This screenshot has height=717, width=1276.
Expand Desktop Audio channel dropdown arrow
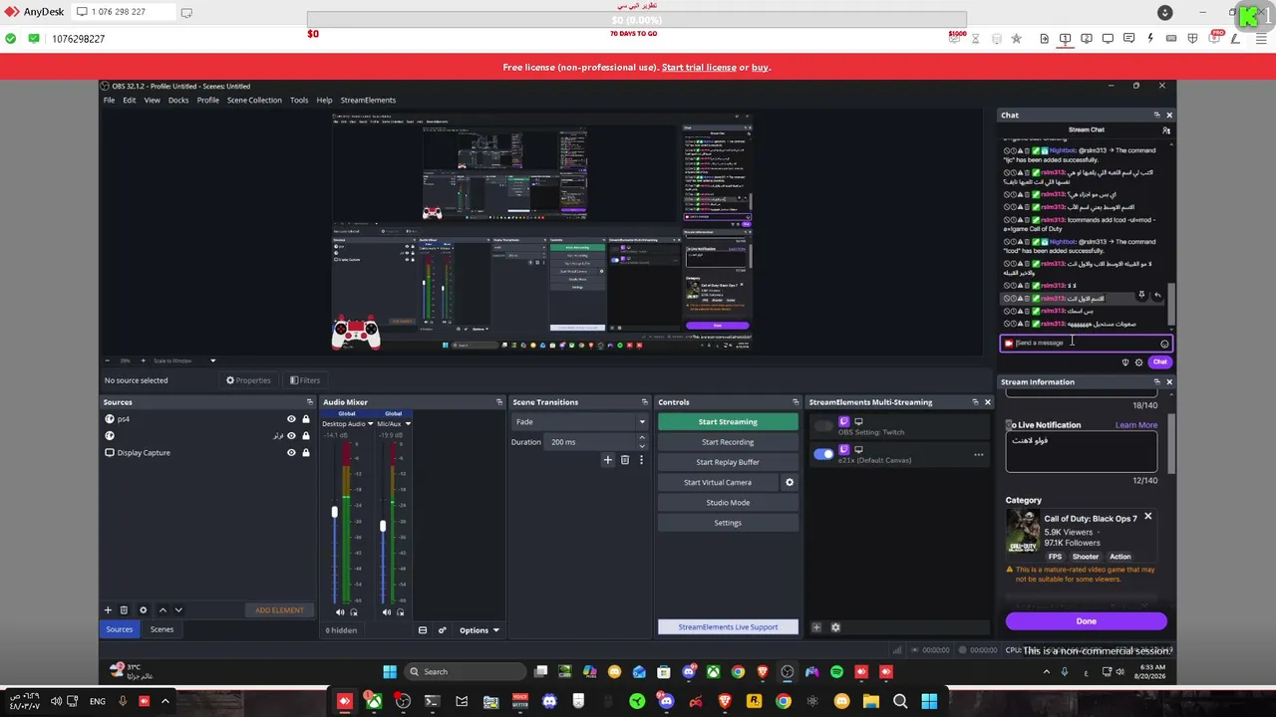371,424
